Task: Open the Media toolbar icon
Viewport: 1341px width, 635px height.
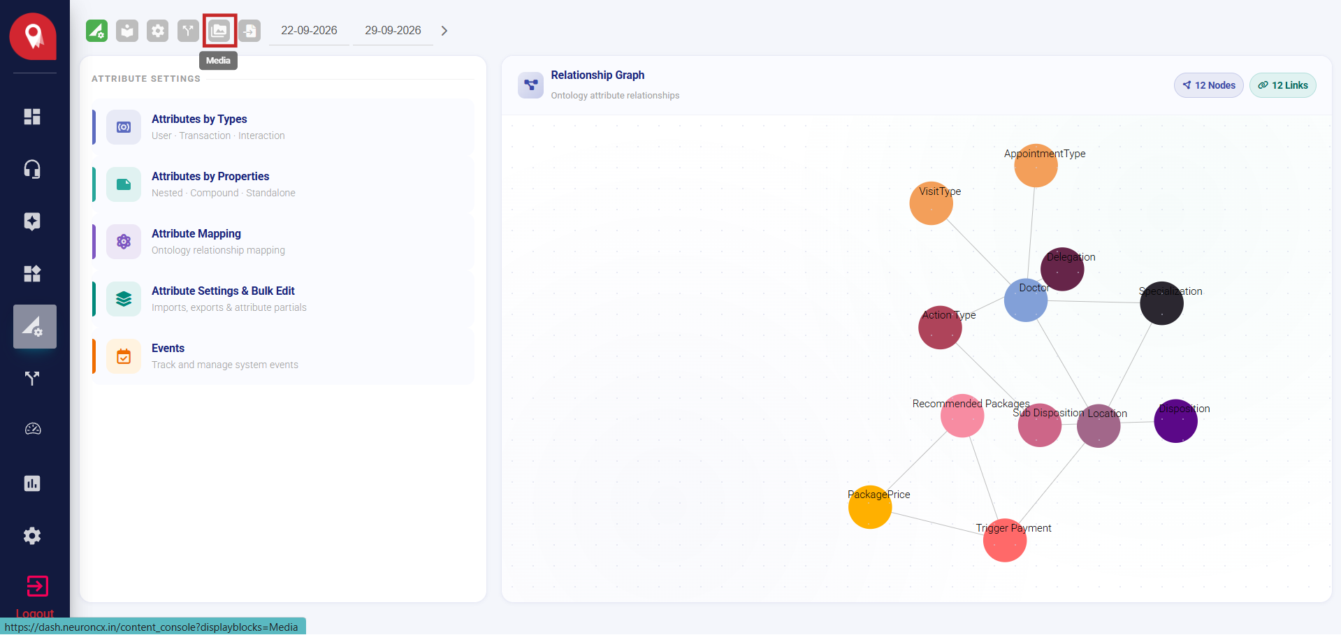Action: click(x=219, y=31)
